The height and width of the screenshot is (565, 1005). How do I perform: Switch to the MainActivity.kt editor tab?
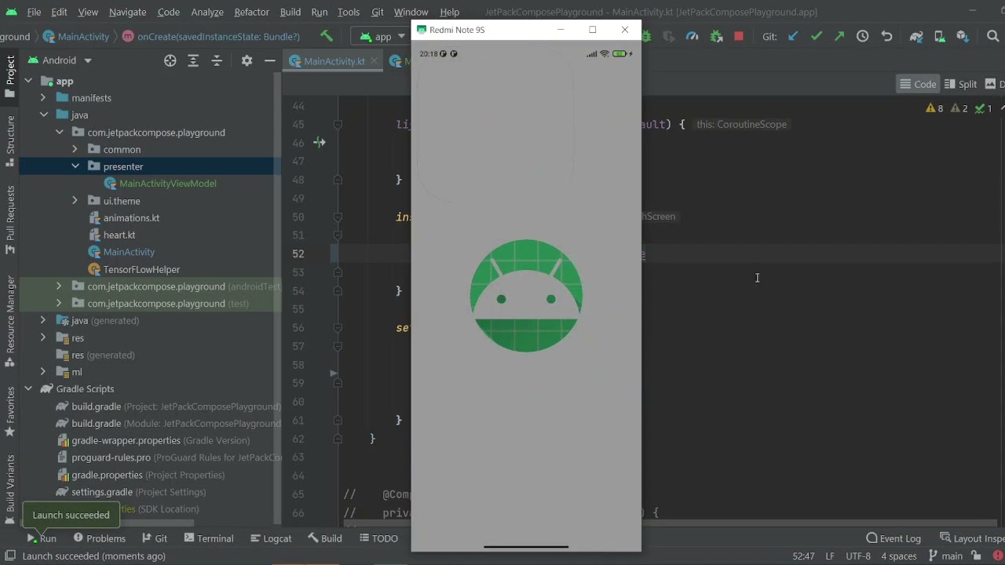tap(334, 61)
